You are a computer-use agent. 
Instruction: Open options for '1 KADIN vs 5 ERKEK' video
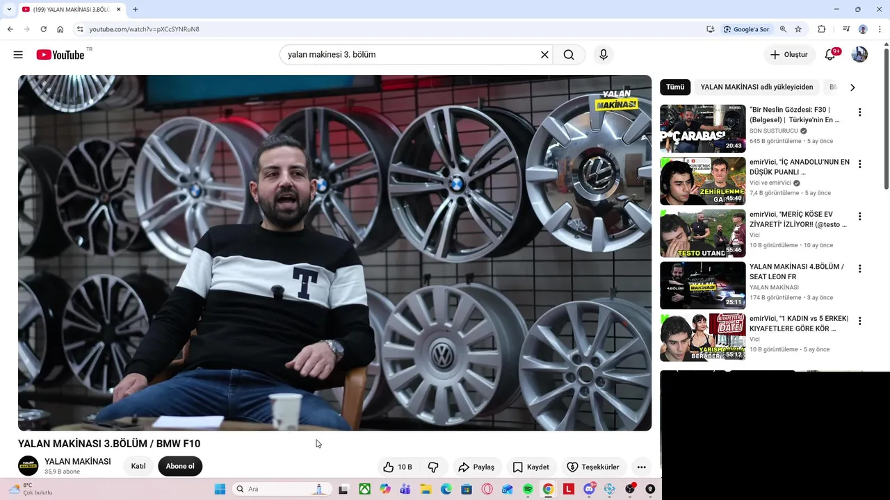pyautogui.click(x=860, y=321)
